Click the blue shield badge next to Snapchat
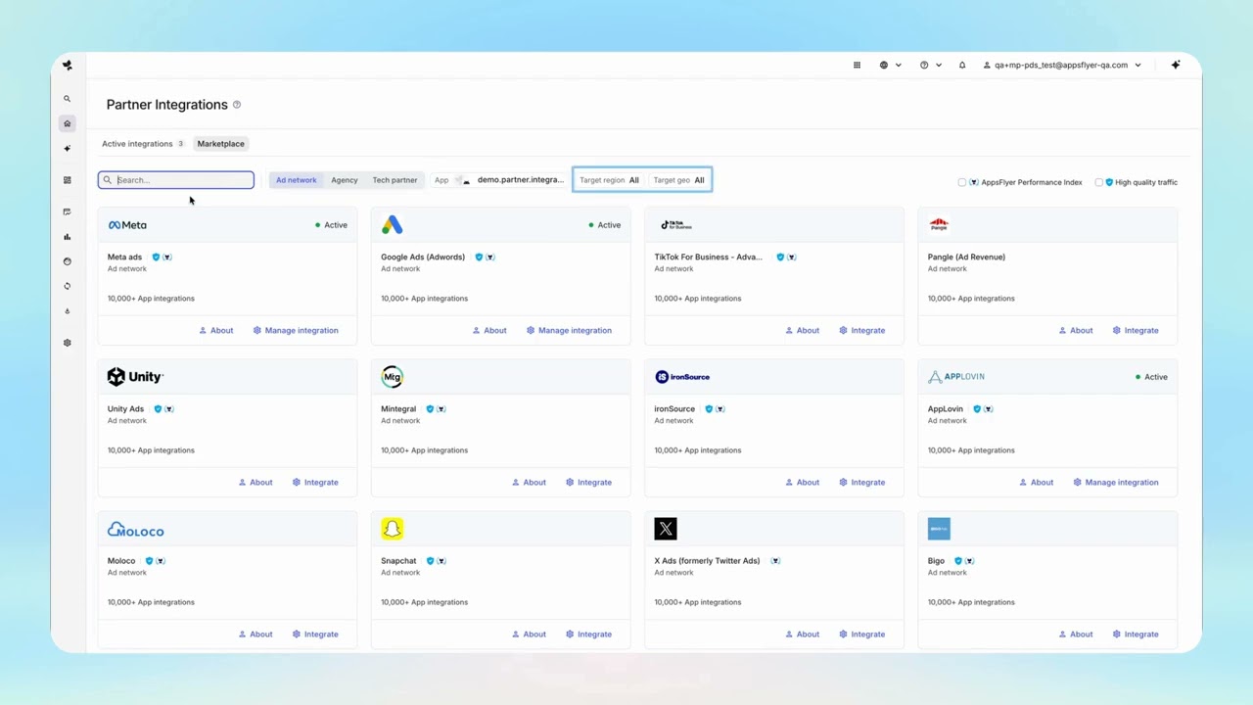The height and width of the screenshot is (705, 1253). tap(430, 561)
